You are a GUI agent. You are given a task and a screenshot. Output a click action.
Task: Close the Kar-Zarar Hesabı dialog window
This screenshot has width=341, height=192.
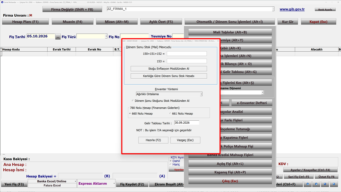pos(218,41)
